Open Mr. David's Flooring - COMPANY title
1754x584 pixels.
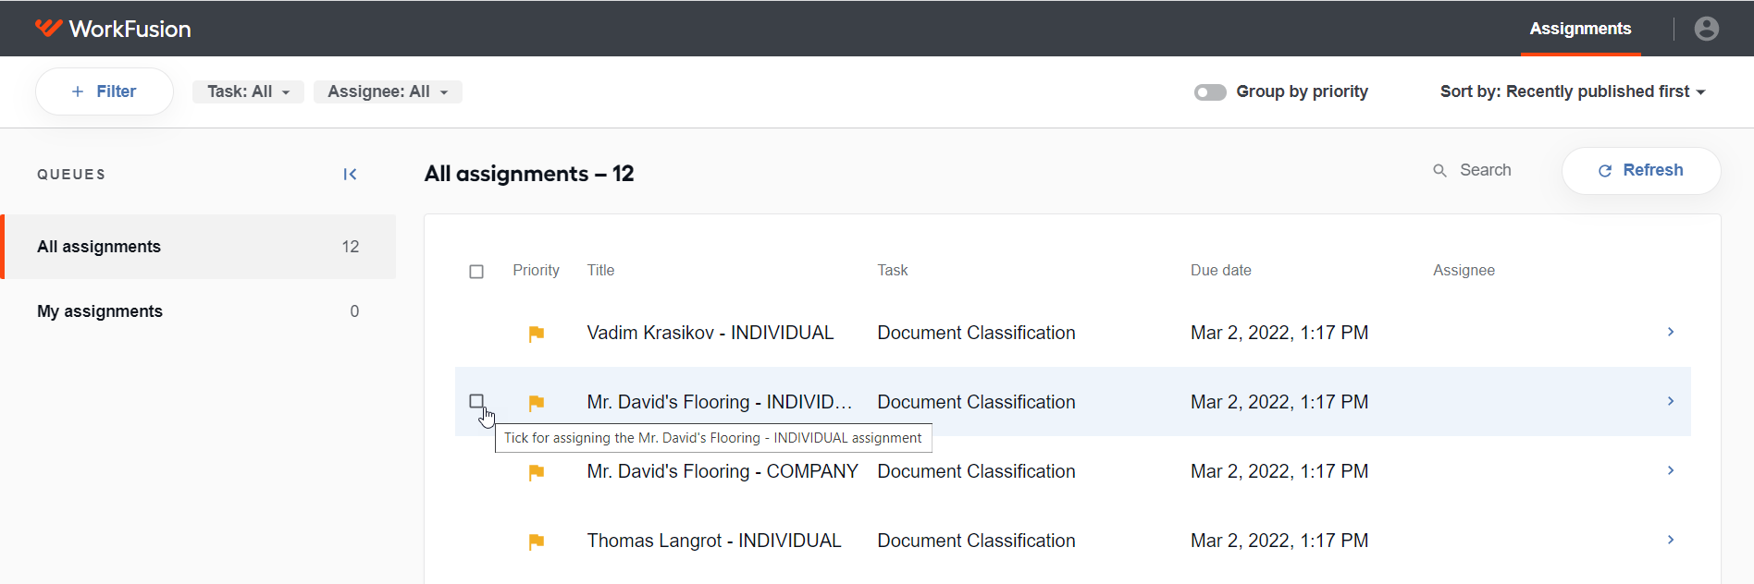pos(723,471)
